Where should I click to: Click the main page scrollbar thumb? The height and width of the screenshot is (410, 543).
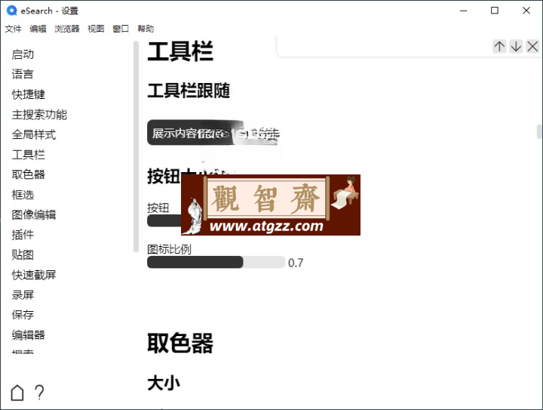click(539, 131)
